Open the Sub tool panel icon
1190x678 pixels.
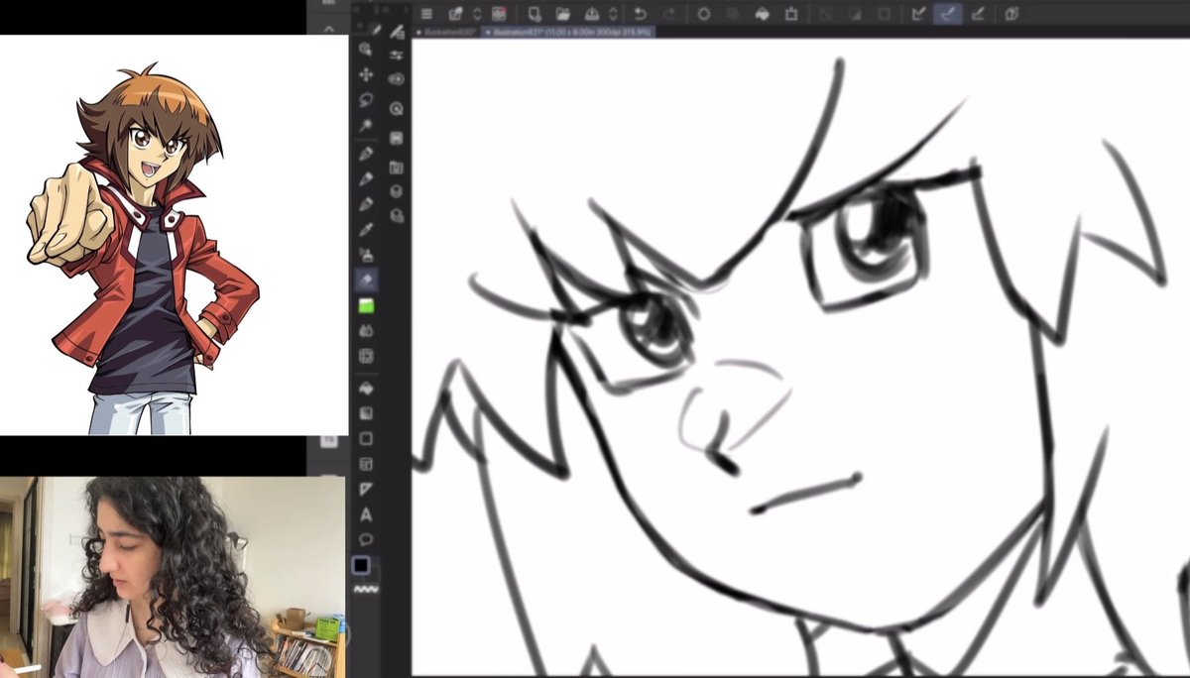tap(397, 32)
